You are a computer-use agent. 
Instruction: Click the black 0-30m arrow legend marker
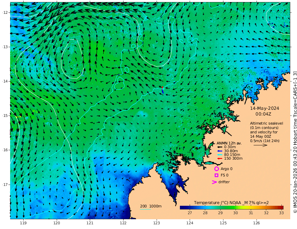pyautogui.click(x=219, y=147)
